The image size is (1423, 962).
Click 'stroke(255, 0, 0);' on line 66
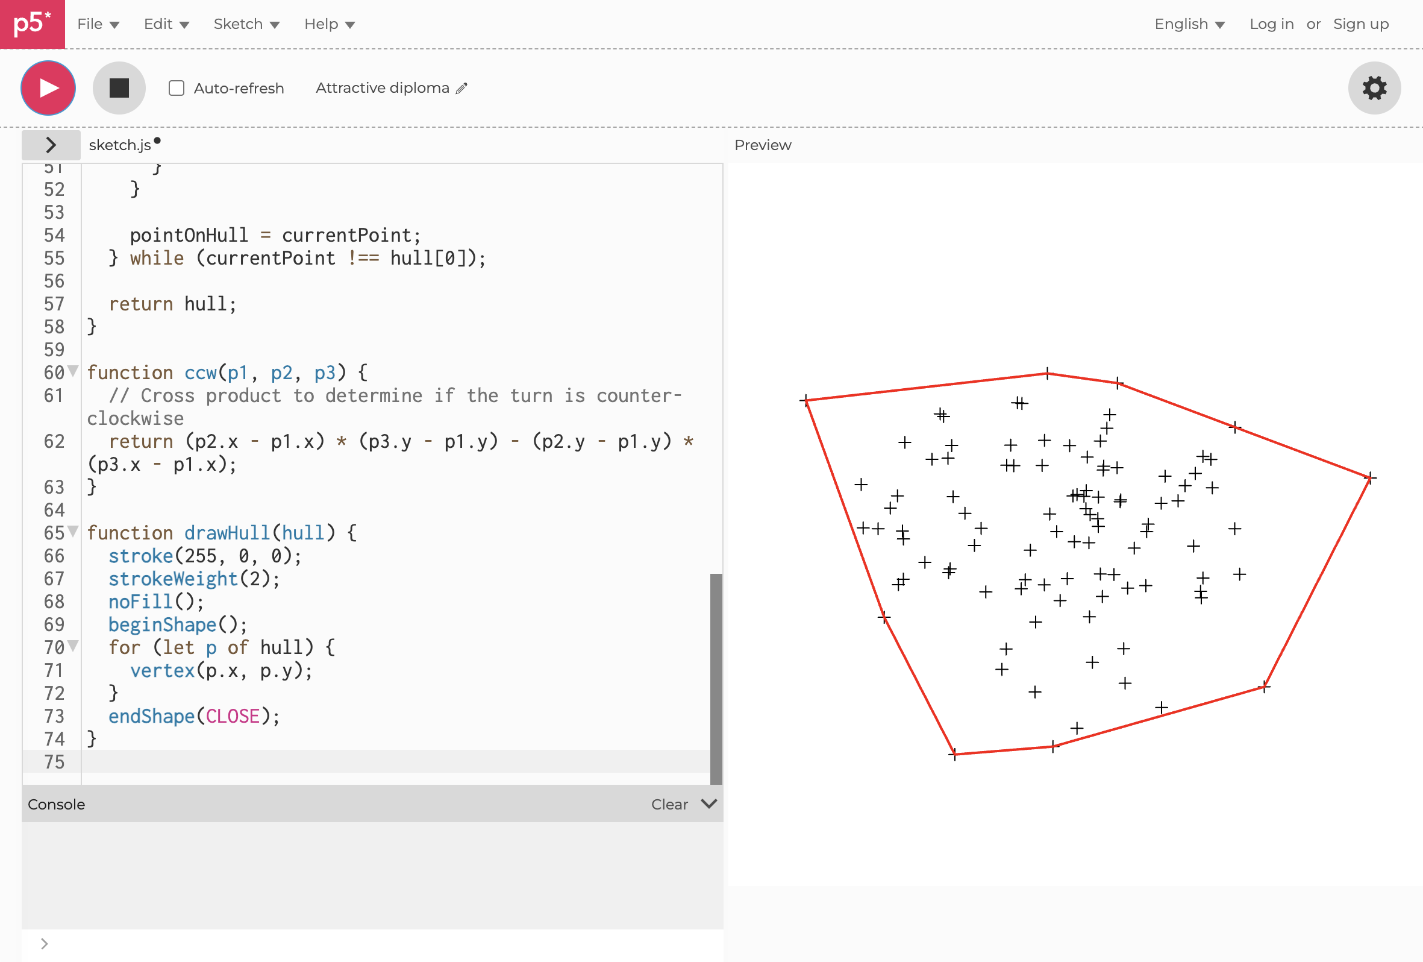point(205,556)
